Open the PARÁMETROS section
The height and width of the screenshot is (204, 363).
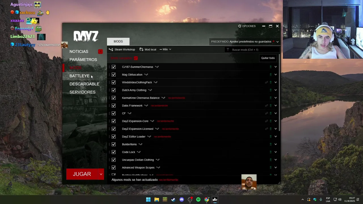pos(83,60)
